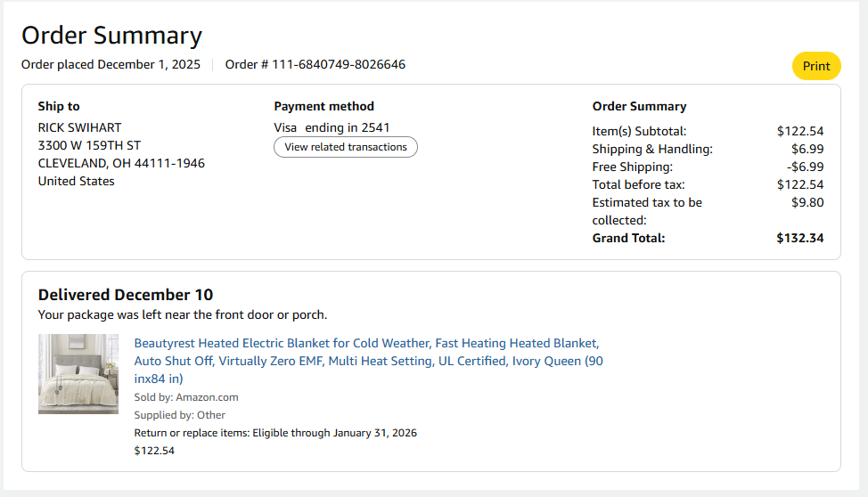This screenshot has width=868, height=497.
Task: Click the Supplied by: Other line
Action: (179, 415)
